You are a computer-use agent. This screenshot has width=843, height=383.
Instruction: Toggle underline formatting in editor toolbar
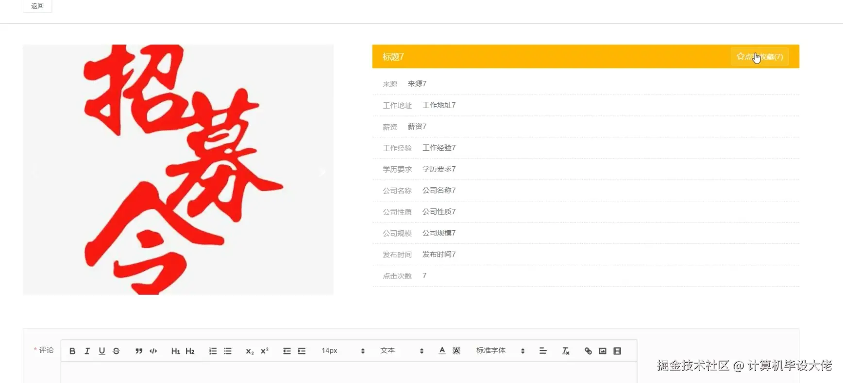(101, 351)
